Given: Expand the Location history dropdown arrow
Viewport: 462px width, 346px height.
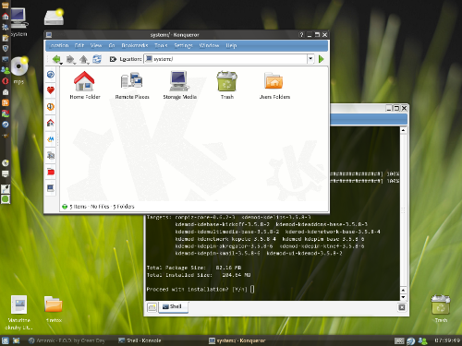Looking at the screenshot, I should point(310,58).
